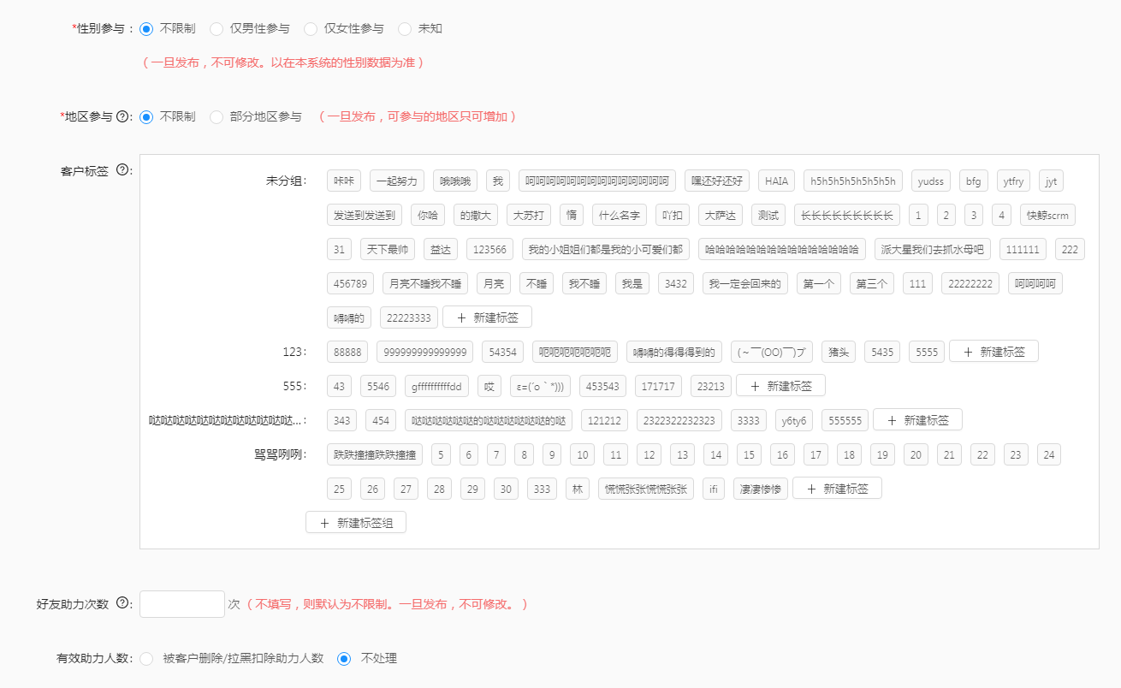This screenshot has width=1121, height=688.
Task: Select the 一起努力 tag
Action: [397, 181]
